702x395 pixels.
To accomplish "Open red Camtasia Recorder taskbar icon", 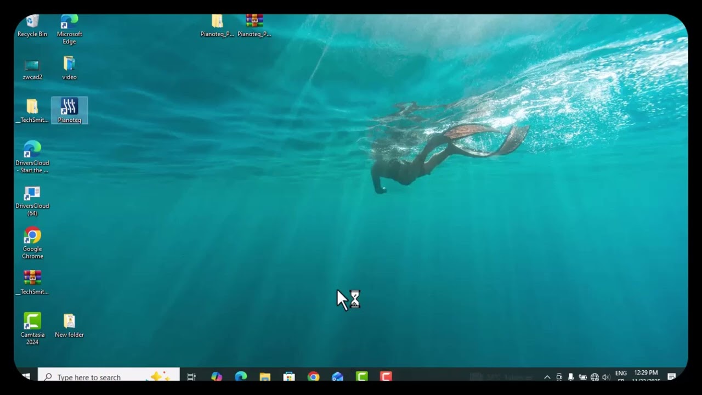I will pos(386,376).
